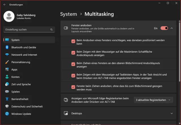181x125 pixels.
Task: Uncheck the Maximieren-Schaltfläche Andocklayouts checkbox
Action: 73,53
